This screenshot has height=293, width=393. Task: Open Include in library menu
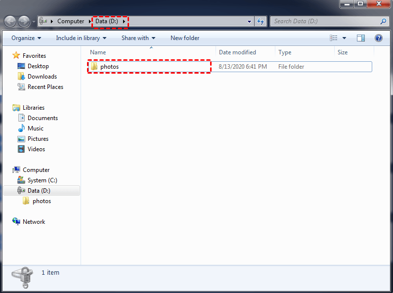(81, 38)
